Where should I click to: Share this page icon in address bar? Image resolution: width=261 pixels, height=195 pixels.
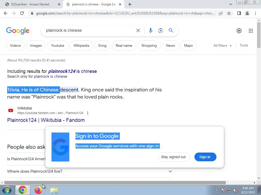(x=221, y=13)
